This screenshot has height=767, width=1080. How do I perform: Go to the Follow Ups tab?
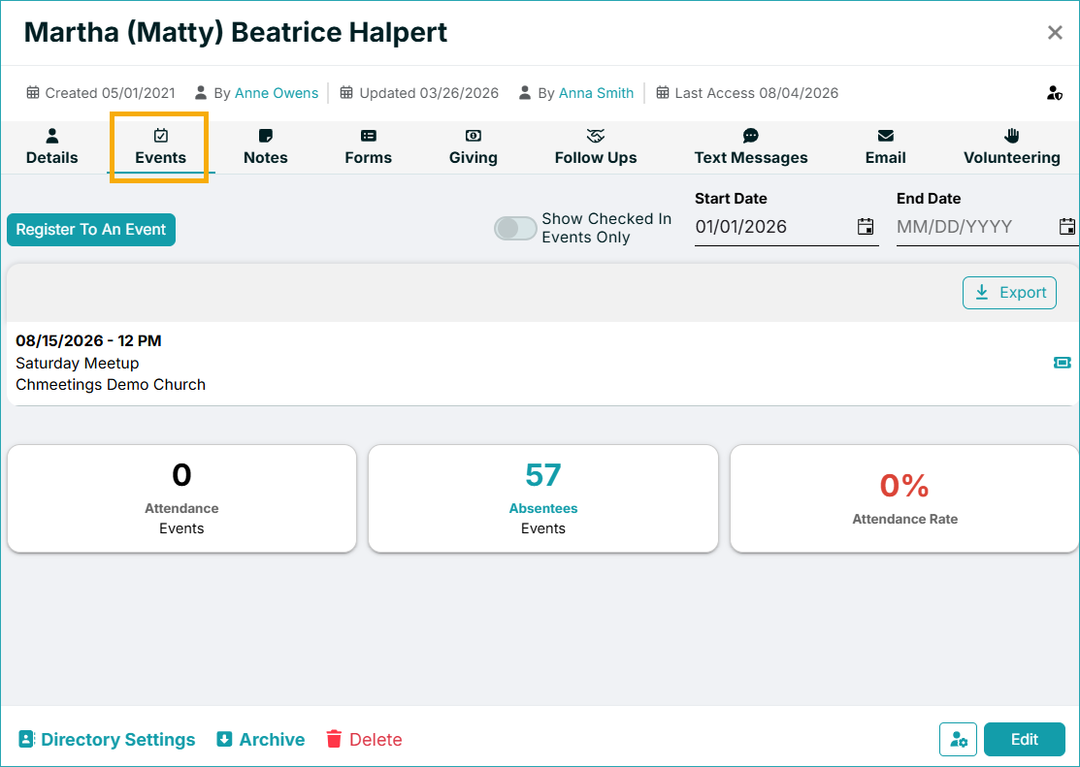[x=596, y=147]
